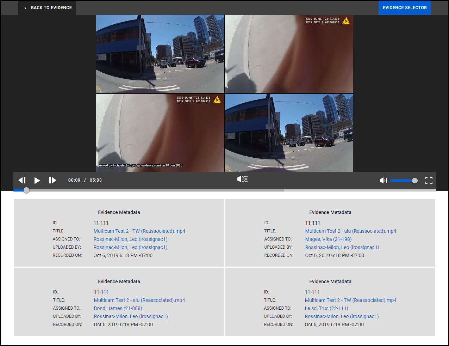This screenshot has width=449, height=346.
Task: Click the play button
Action: click(x=37, y=180)
